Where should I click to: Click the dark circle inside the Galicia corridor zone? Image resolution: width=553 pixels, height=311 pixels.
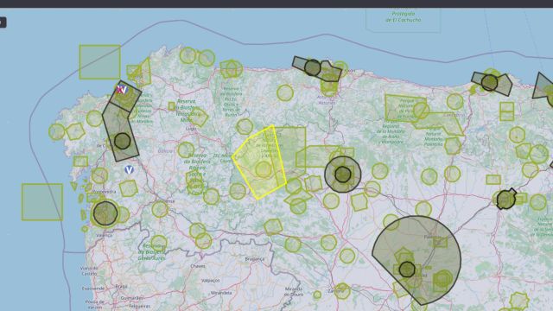coord(122,141)
